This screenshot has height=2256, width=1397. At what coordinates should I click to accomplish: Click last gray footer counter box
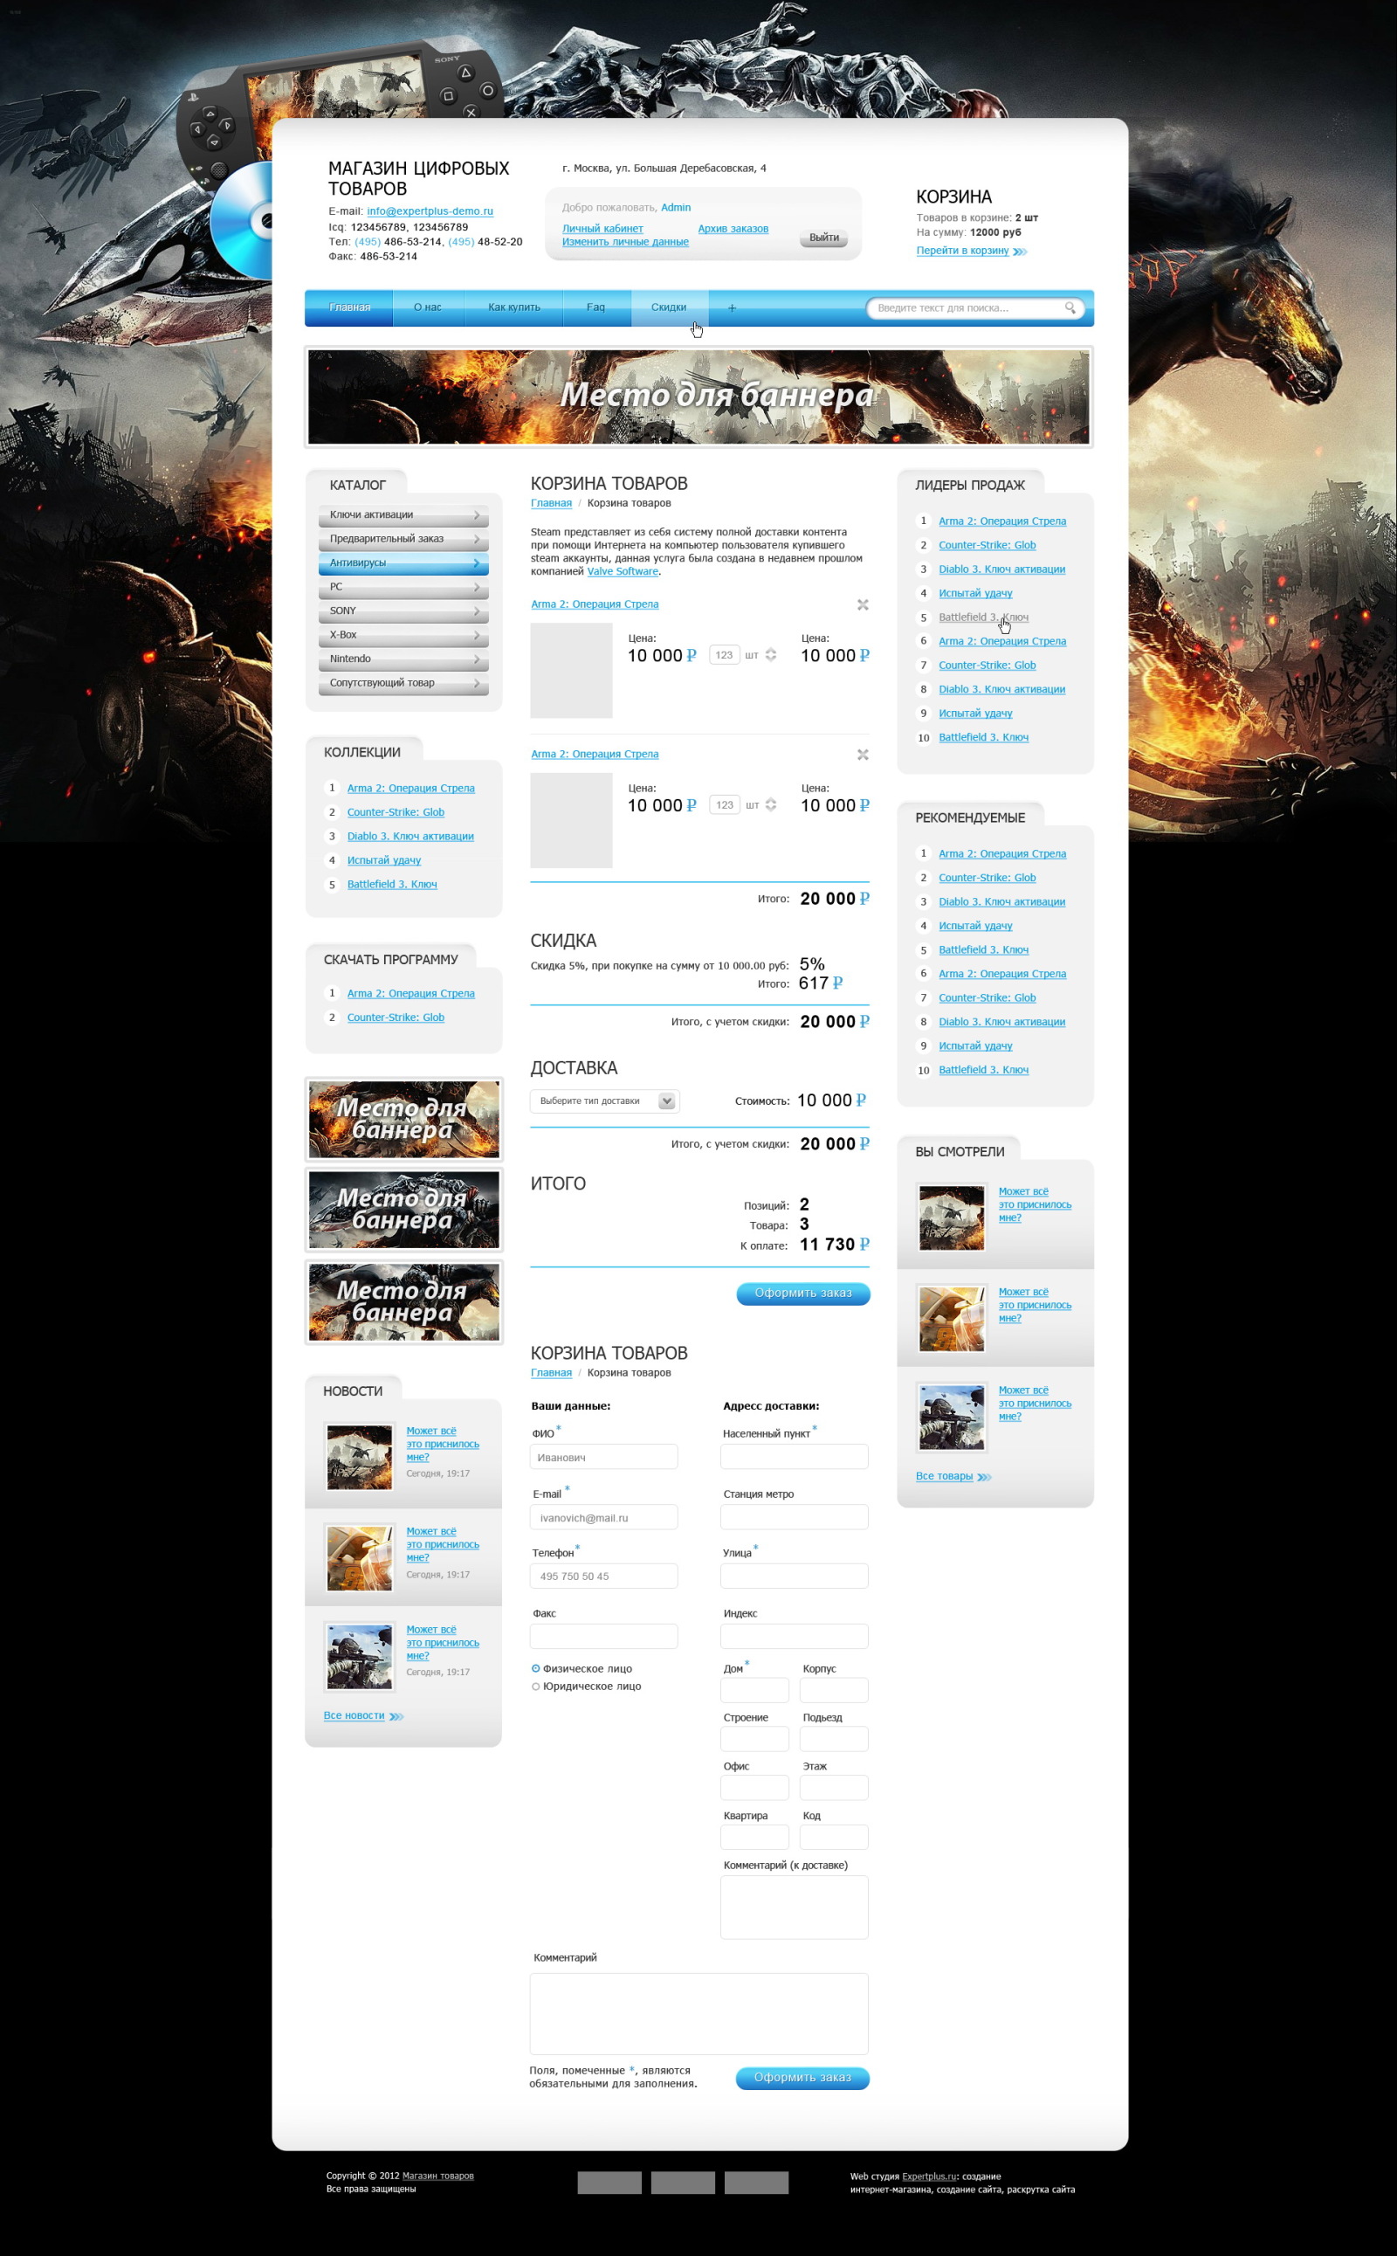click(756, 2183)
